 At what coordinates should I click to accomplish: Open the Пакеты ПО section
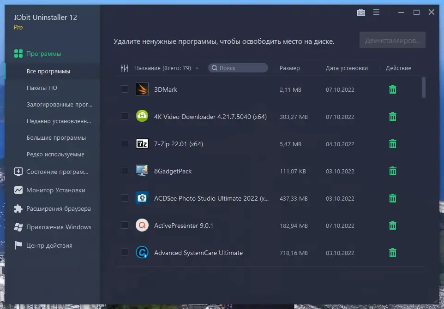tap(42, 88)
